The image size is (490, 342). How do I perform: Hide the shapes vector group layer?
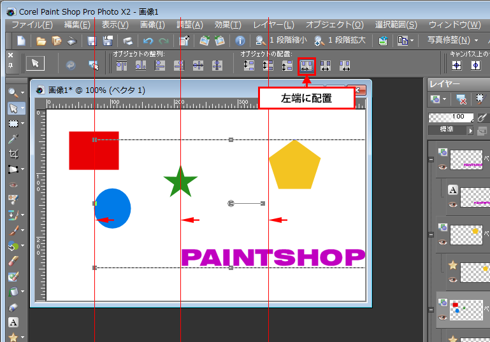pos(442,317)
